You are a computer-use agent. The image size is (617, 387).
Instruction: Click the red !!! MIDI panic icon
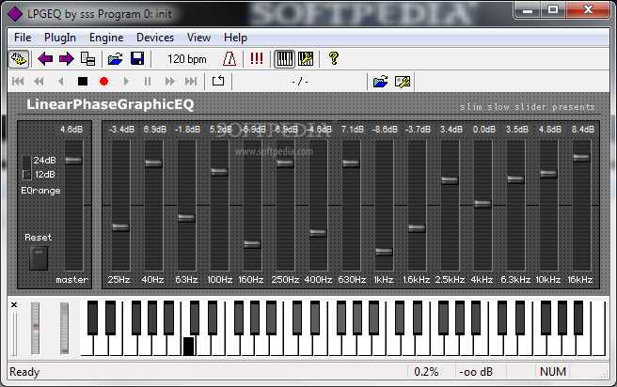(x=257, y=58)
